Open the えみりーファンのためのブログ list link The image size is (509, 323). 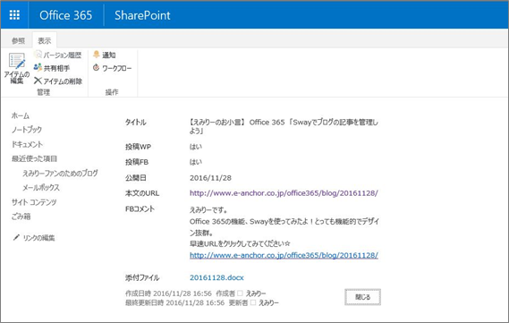[x=60, y=173]
